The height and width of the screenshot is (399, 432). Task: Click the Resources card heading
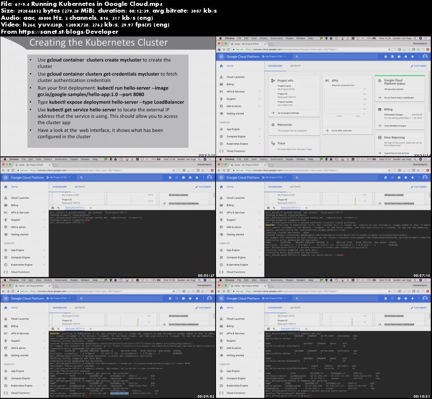coord(284,125)
